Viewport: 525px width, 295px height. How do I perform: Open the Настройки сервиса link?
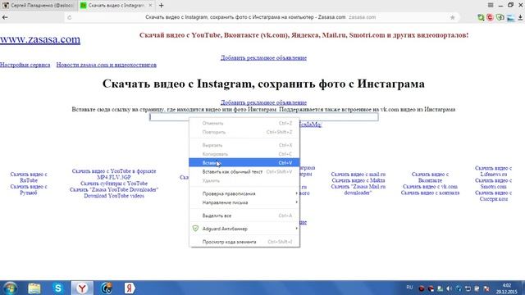click(x=25, y=65)
